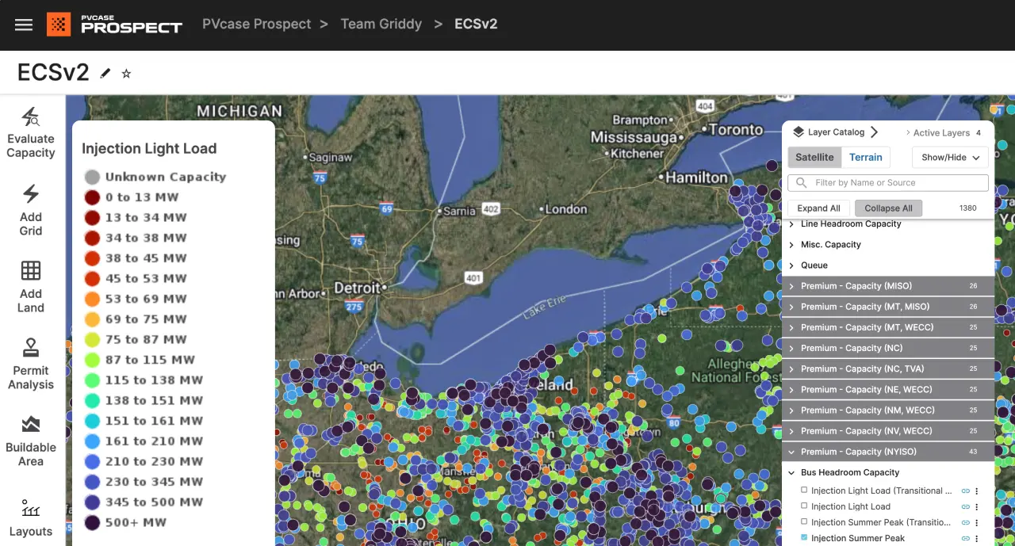Uncheck the Injection Summer Peak layer
Viewport: 1015px width, 546px height.
[x=804, y=537]
